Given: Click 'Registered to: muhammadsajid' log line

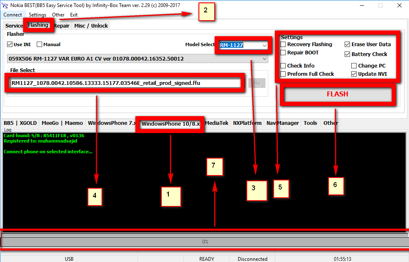Looking at the screenshot, I should pyautogui.click(x=40, y=141).
